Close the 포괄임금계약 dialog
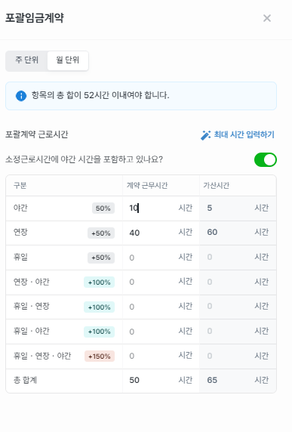Image resolution: width=292 pixels, height=432 pixels. pyautogui.click(x=266, y=18)
